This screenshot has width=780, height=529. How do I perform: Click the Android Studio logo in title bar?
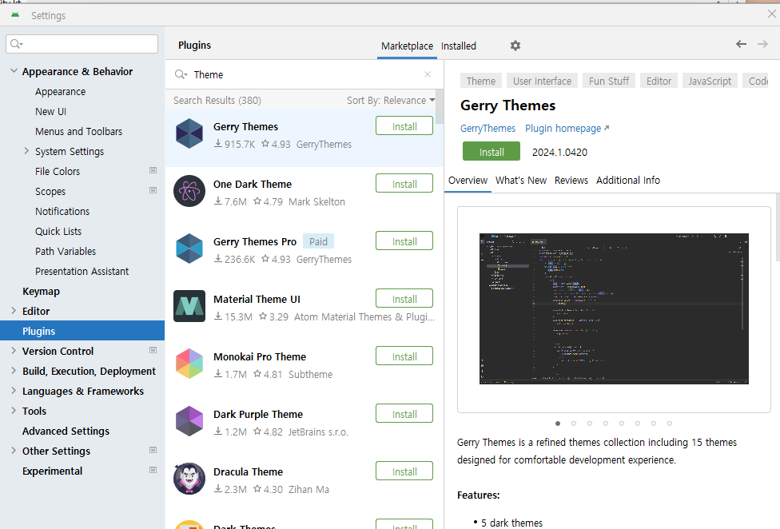(x=15, y=15)
